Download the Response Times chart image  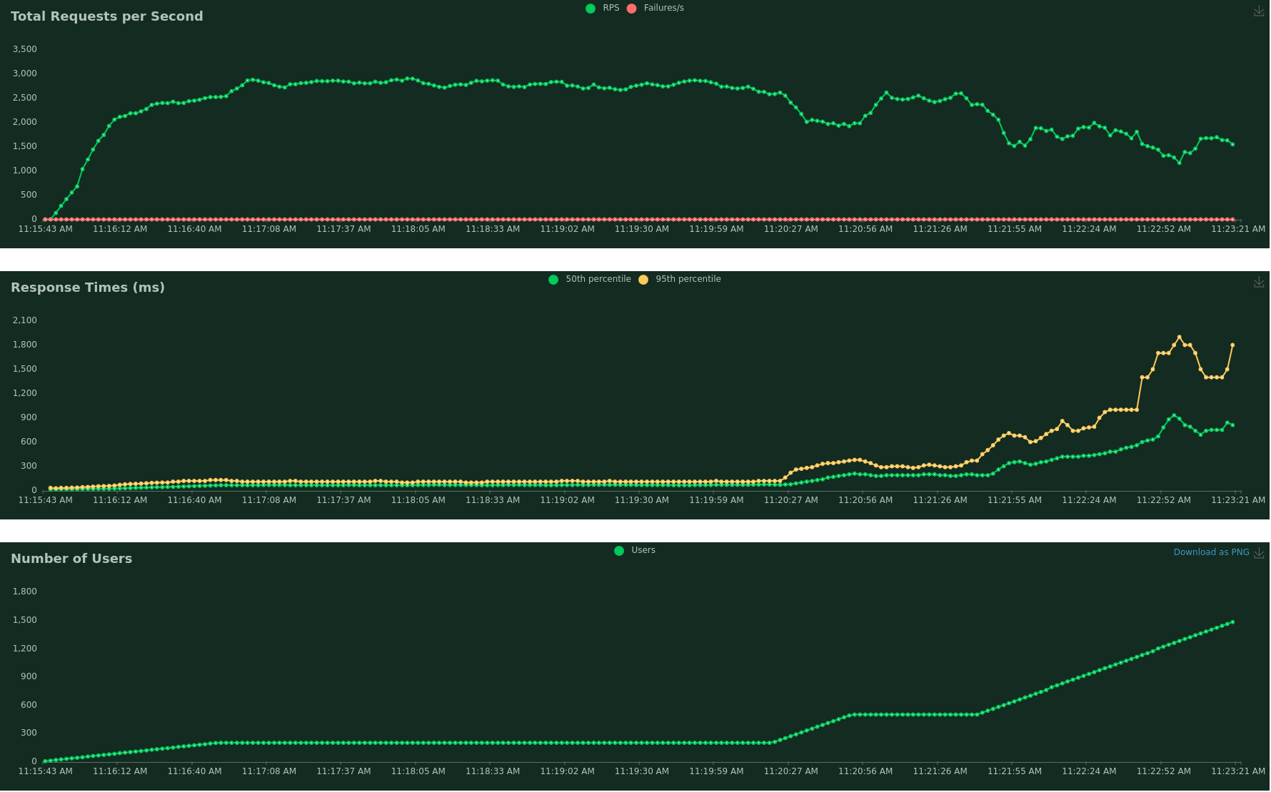[x=1259, y=282]
